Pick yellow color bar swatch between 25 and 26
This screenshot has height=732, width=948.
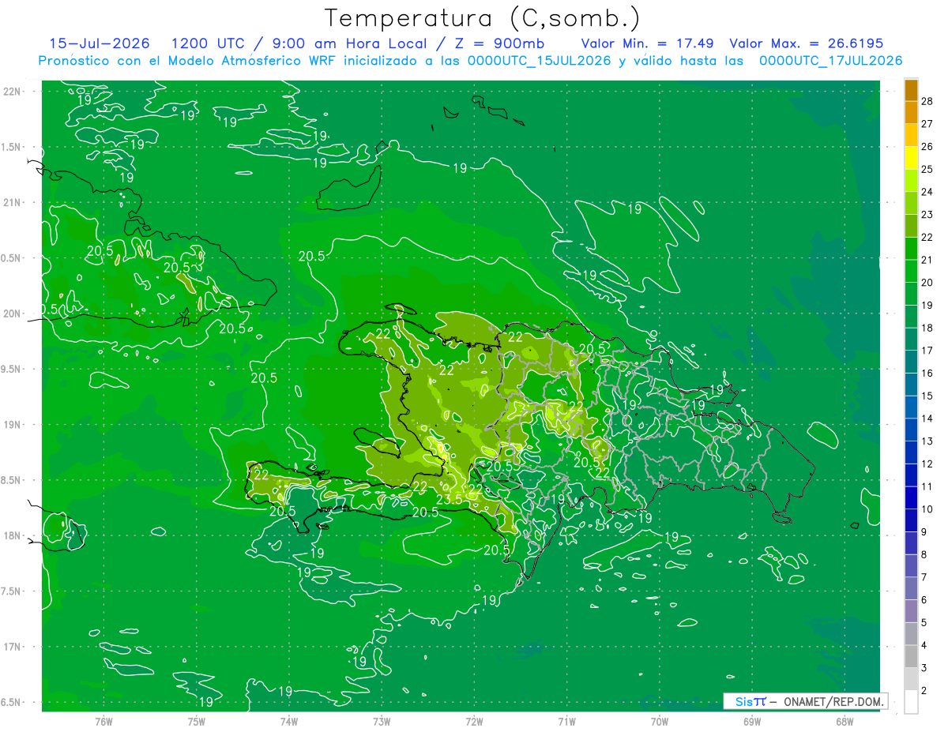[x=911, y=158]
